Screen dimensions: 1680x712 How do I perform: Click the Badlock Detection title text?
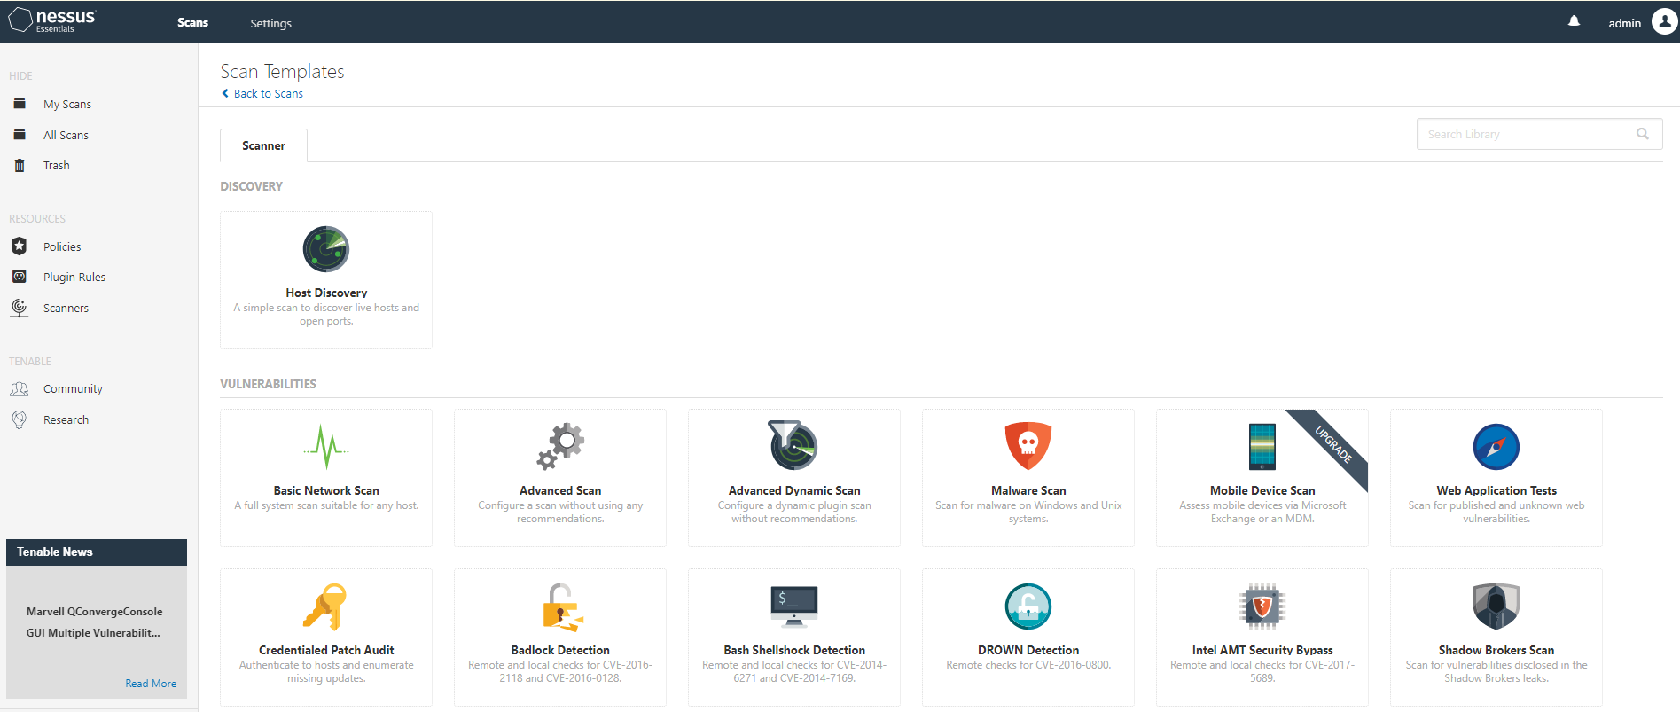point(560,650)
